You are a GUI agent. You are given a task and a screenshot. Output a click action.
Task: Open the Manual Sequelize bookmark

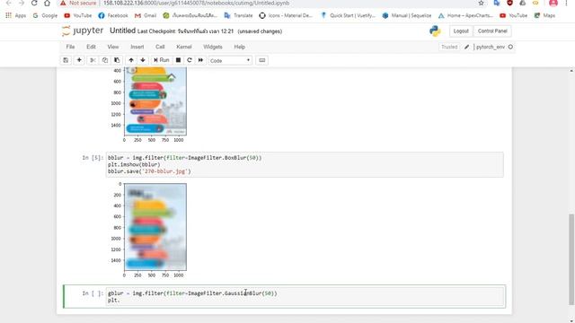coord(407,15)
